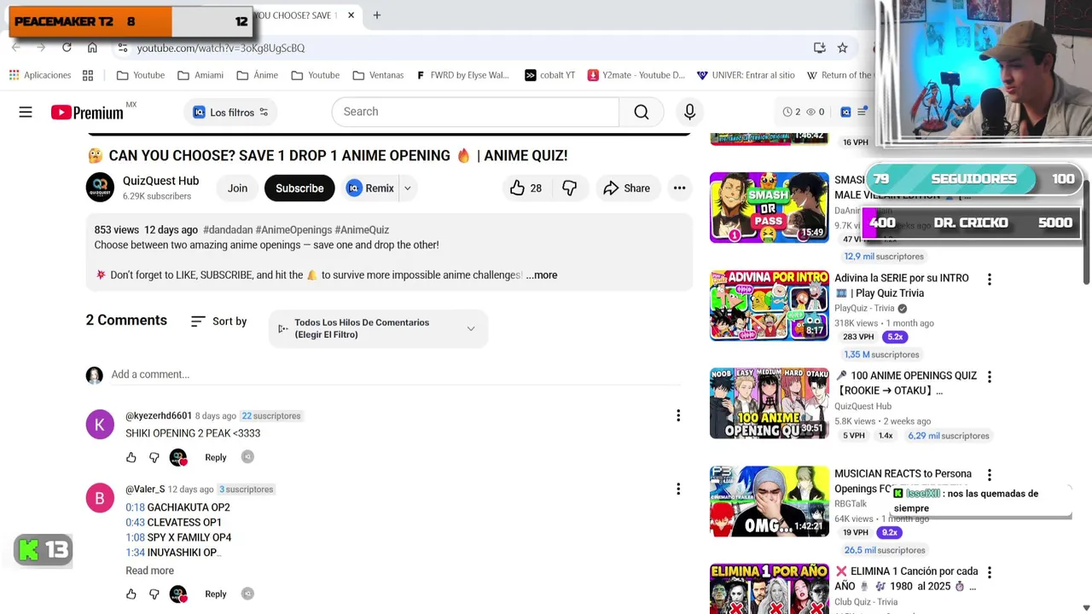1092x614 pixels.
Task: Focus the YouTube Search field
Action: click(x=475, y=112)
